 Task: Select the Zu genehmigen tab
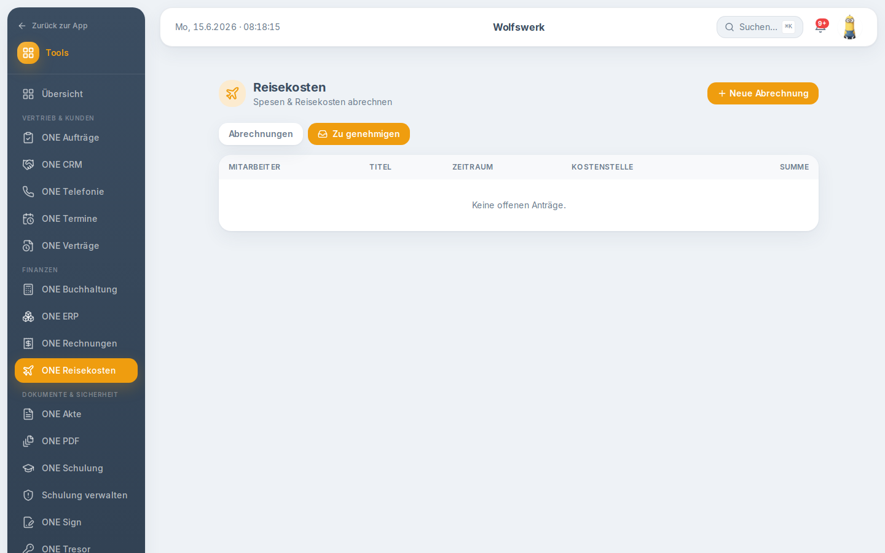pos(359,134)
